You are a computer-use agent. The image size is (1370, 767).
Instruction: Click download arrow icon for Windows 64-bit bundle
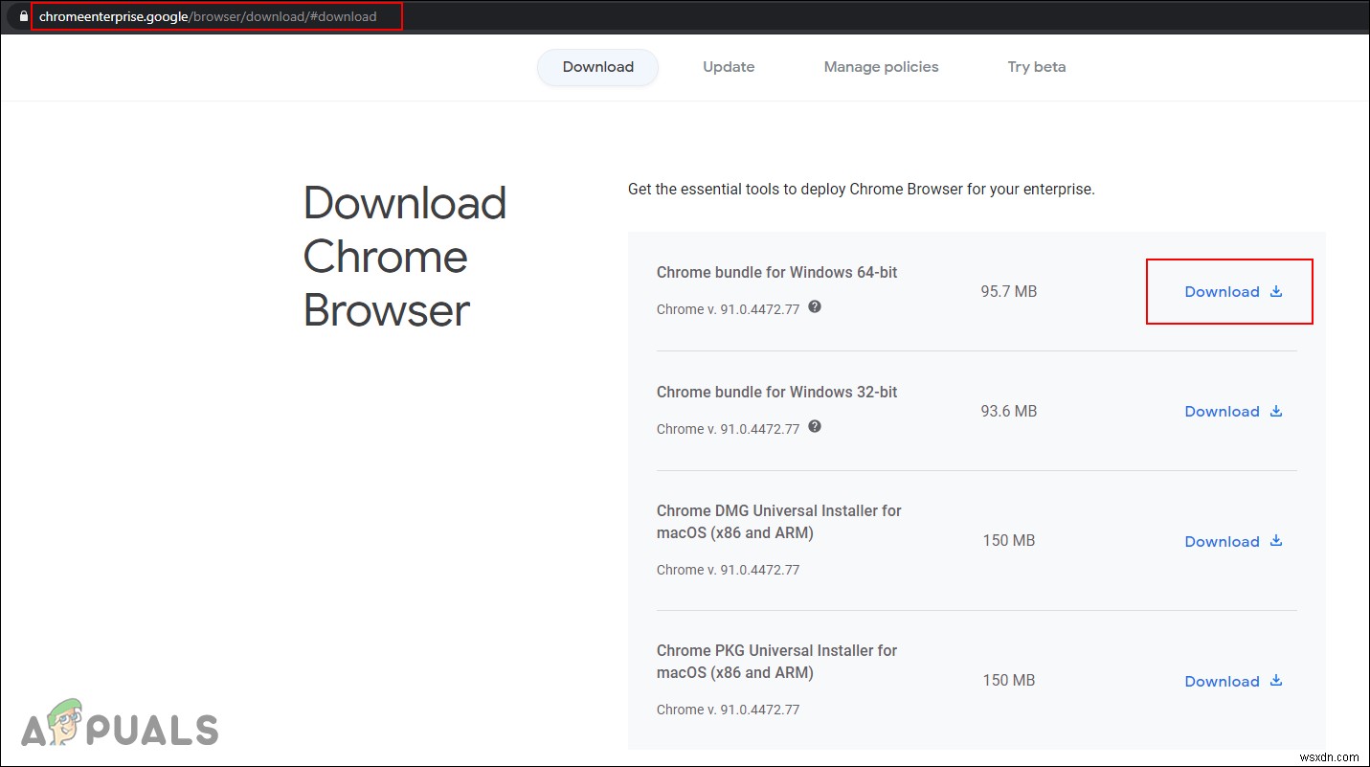coord(1276,291)
